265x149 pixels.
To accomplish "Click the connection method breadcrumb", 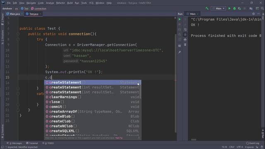I will pos(39,8).
